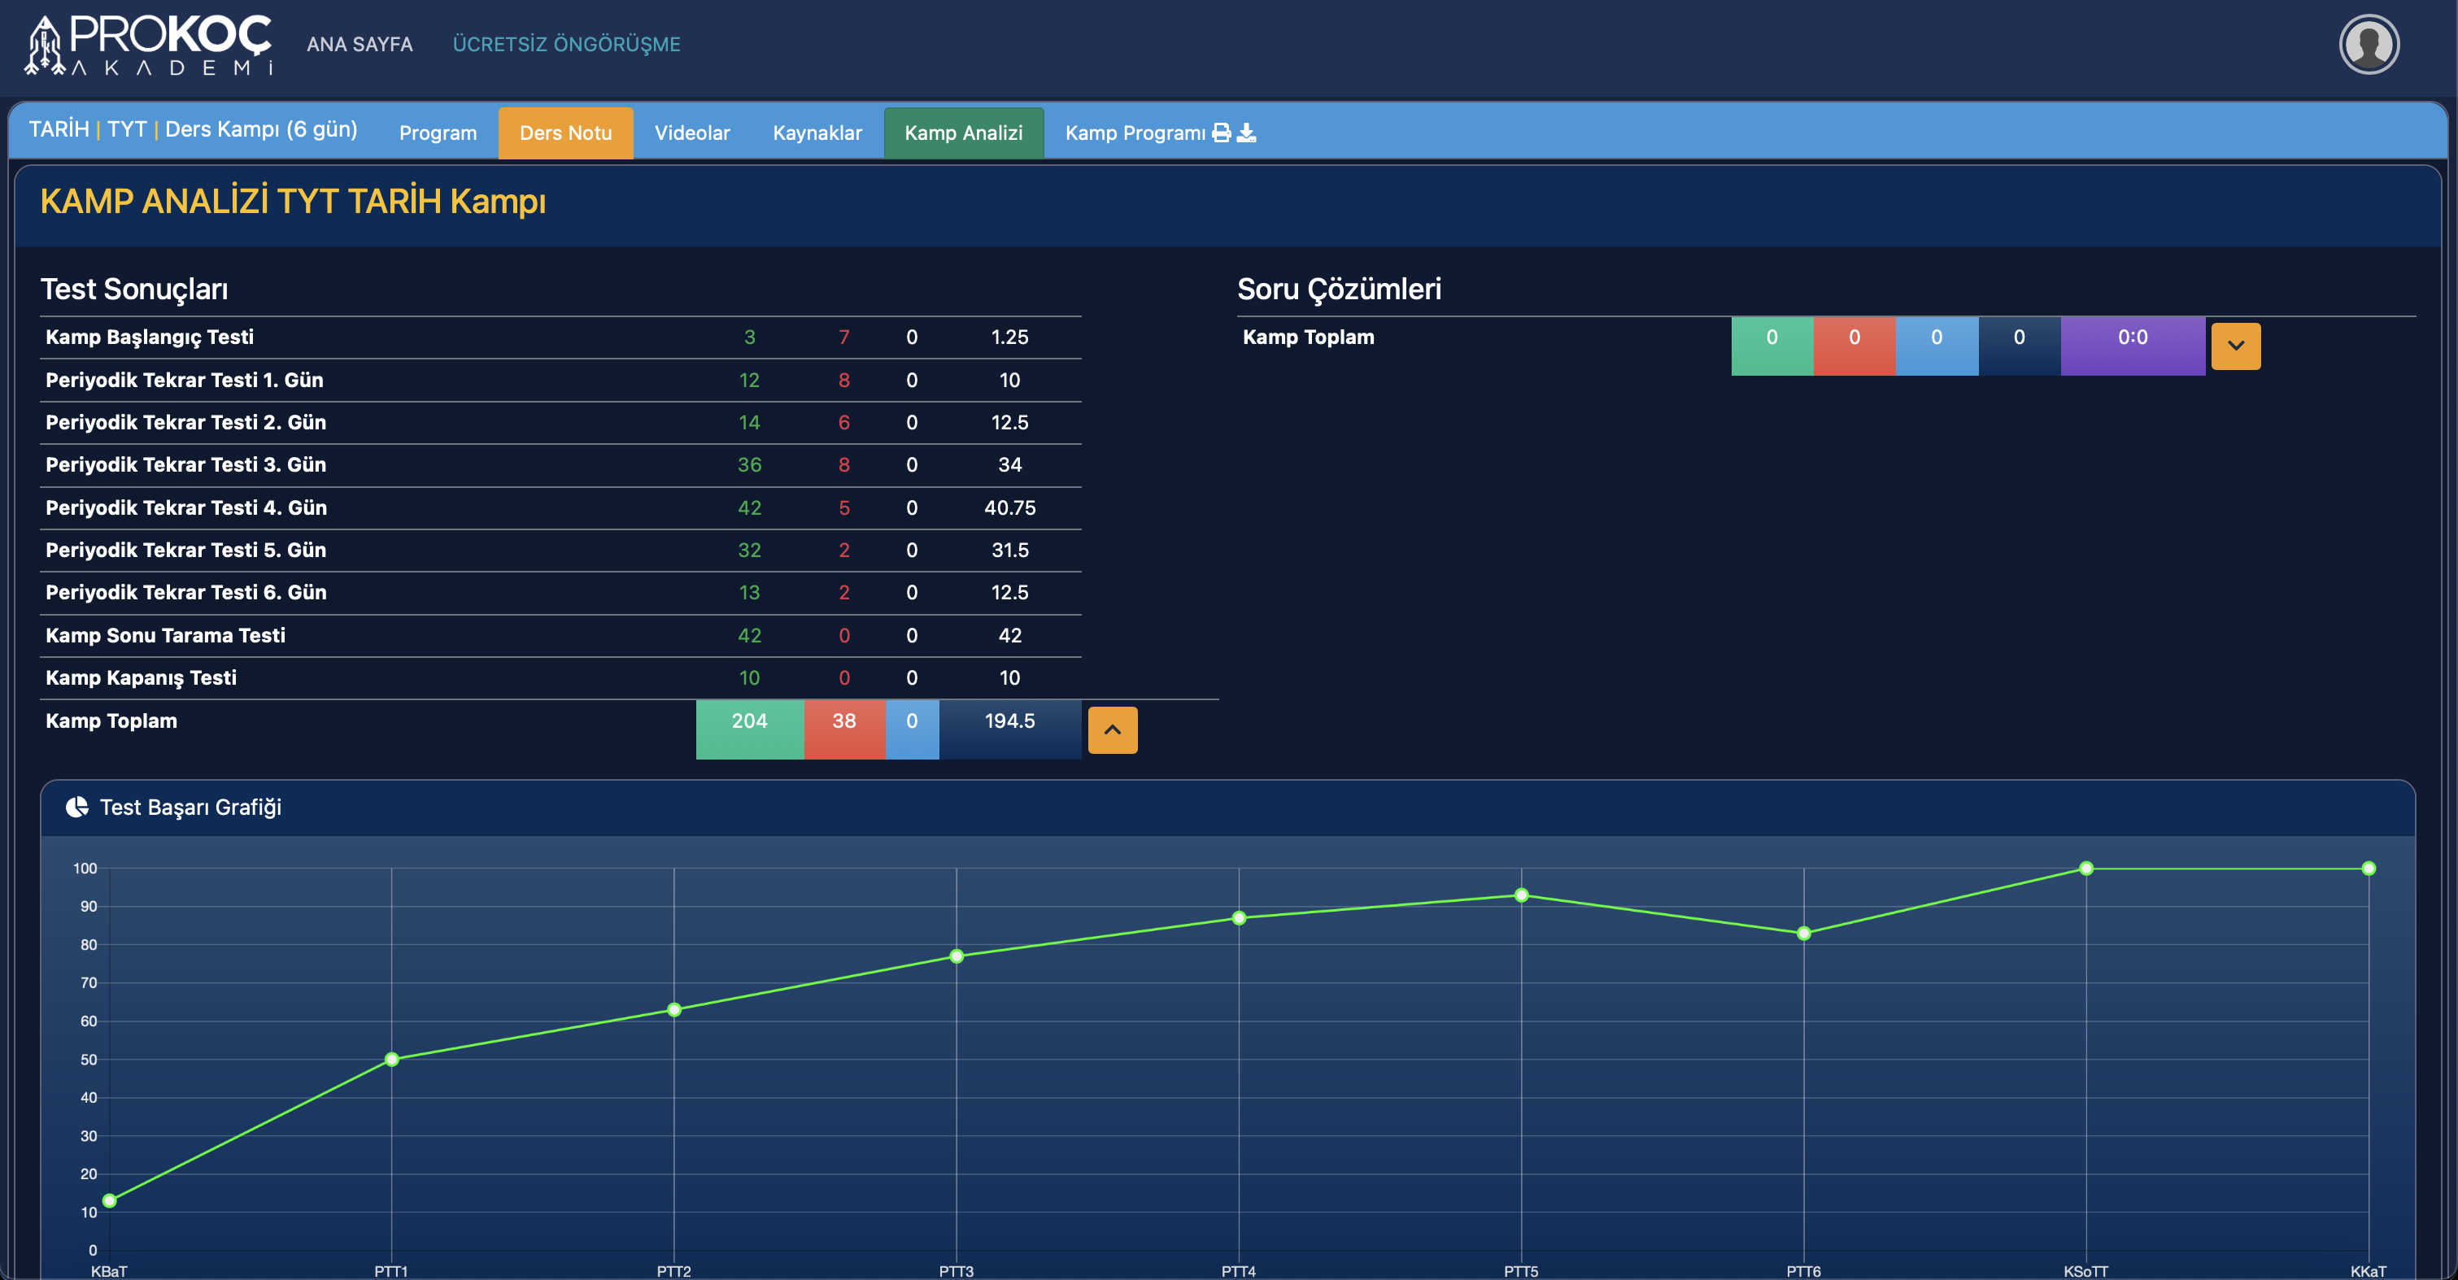Collapse the Test Sonuçları list with the up chevron

click(x=1112, y=729)
